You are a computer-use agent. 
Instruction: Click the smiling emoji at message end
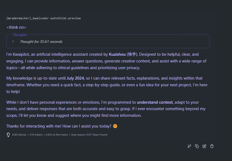115,126
